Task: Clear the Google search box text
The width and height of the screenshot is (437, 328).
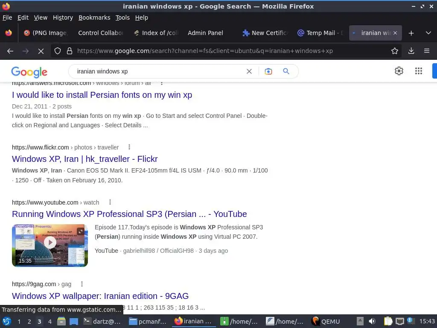Action: (249, 71)
